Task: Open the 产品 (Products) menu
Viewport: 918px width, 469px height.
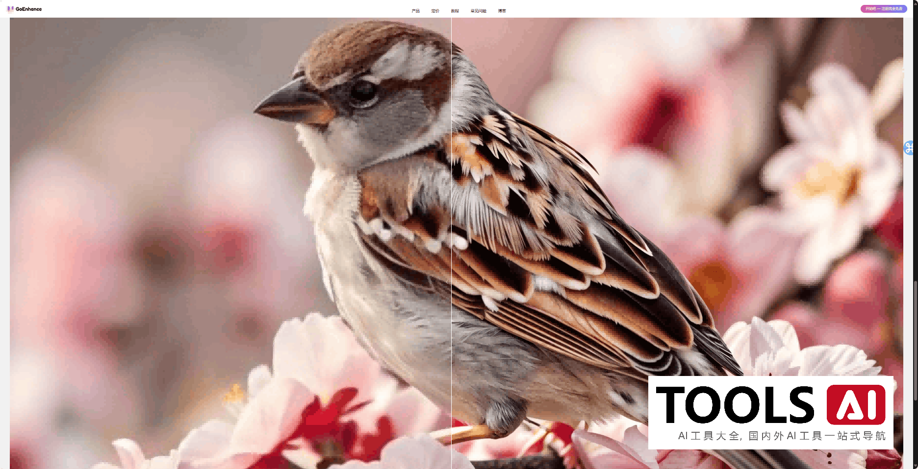Action: [x=415, y=11]
